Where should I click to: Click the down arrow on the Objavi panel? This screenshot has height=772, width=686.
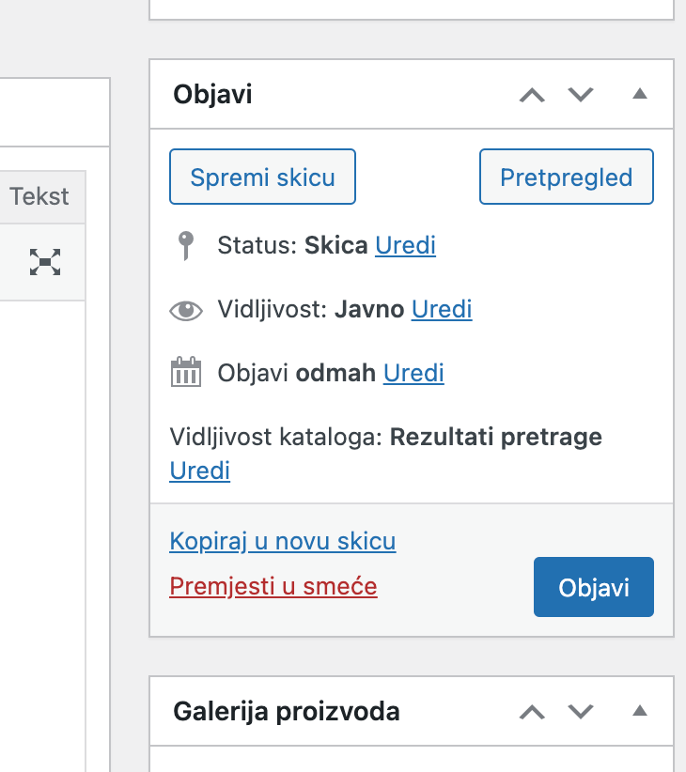point(581,95)
